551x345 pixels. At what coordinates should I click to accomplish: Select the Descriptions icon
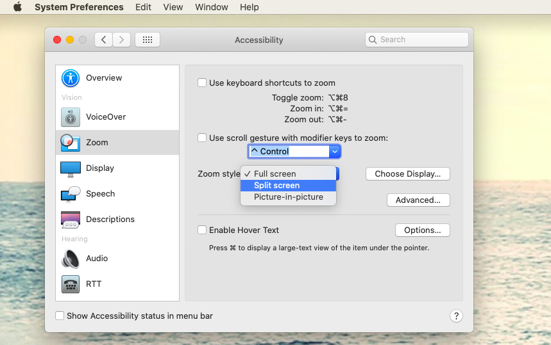coord(71,220)
